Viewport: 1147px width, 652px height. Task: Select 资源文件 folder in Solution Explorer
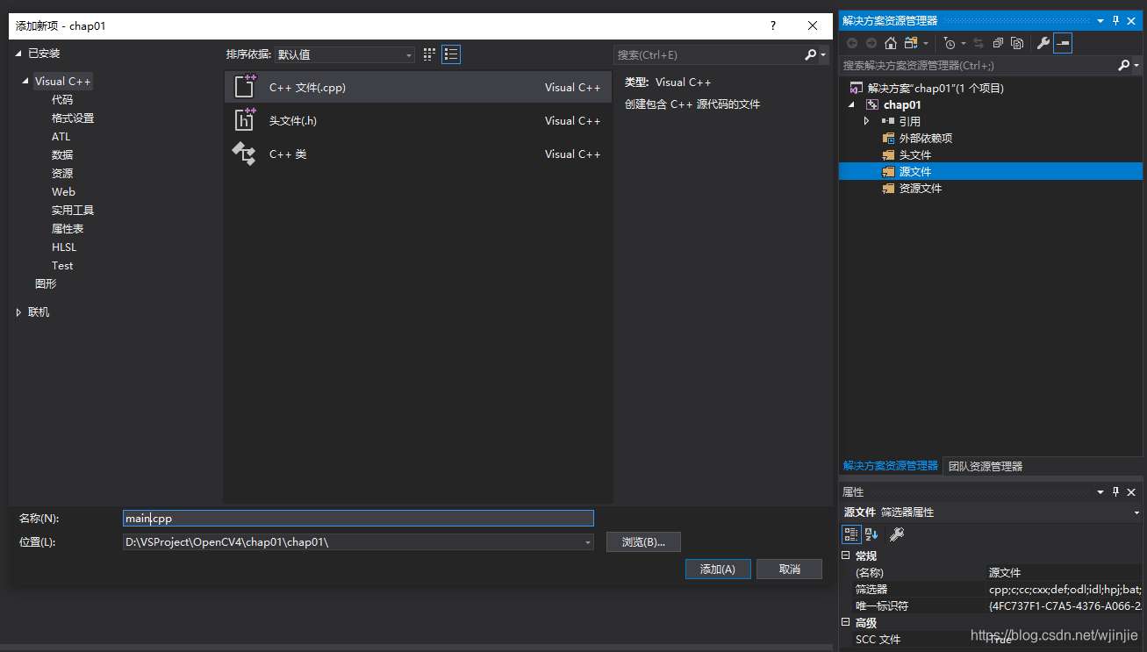(921, 188)
